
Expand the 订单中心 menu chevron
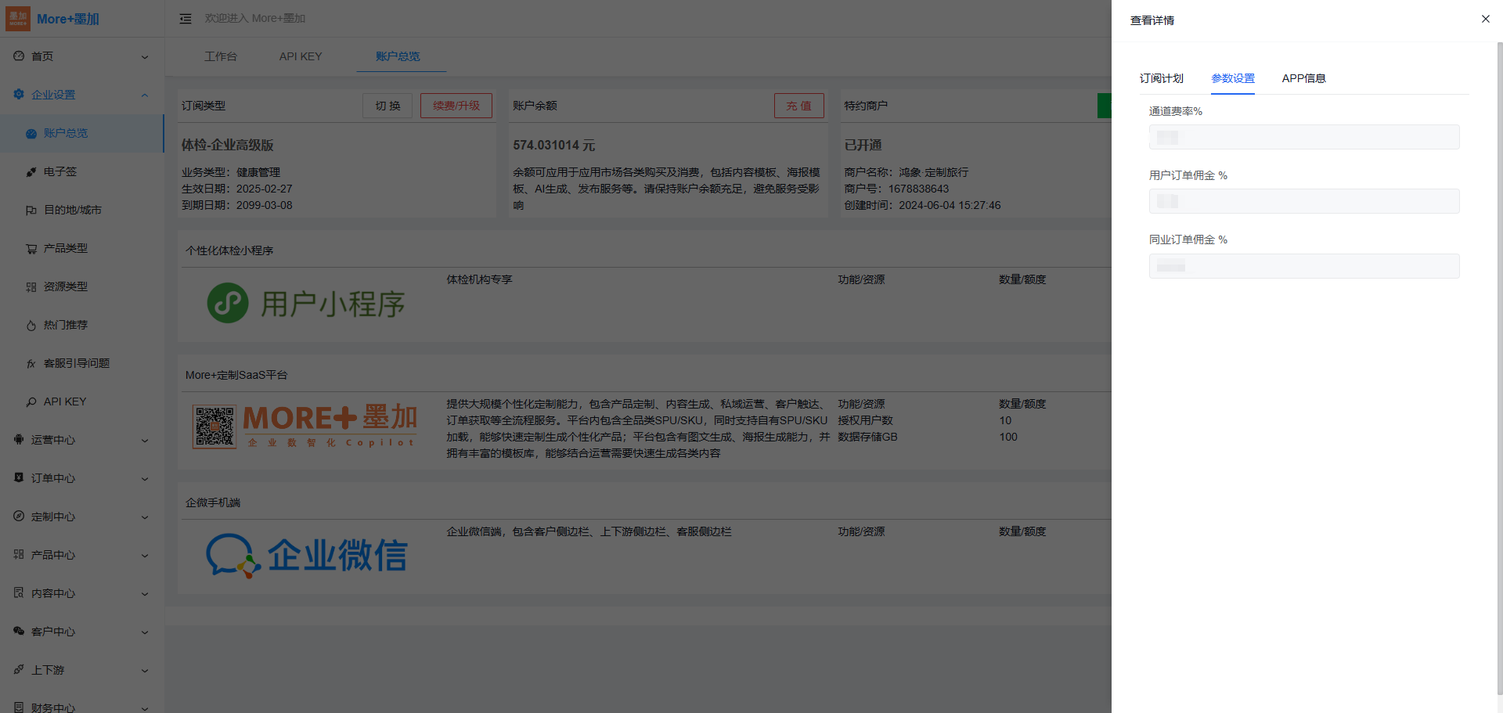145,479
